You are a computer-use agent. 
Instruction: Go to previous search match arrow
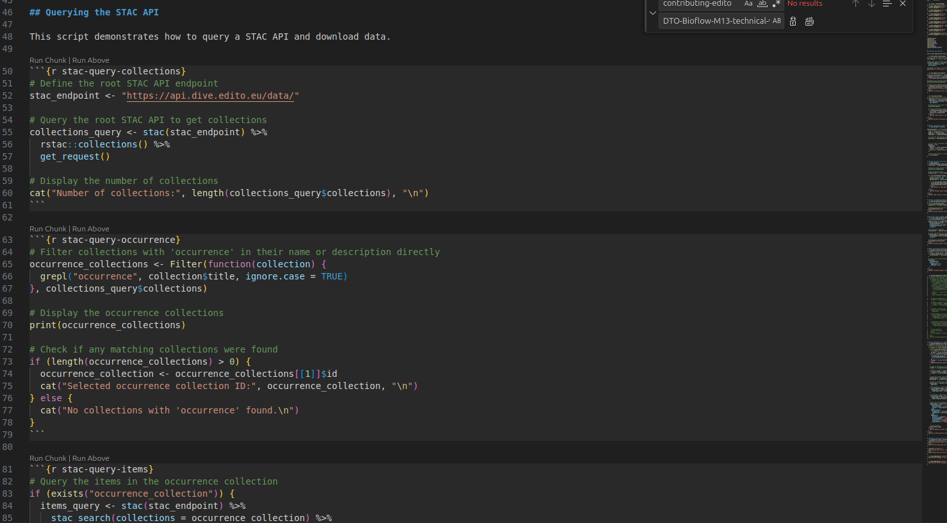(855, 4)
